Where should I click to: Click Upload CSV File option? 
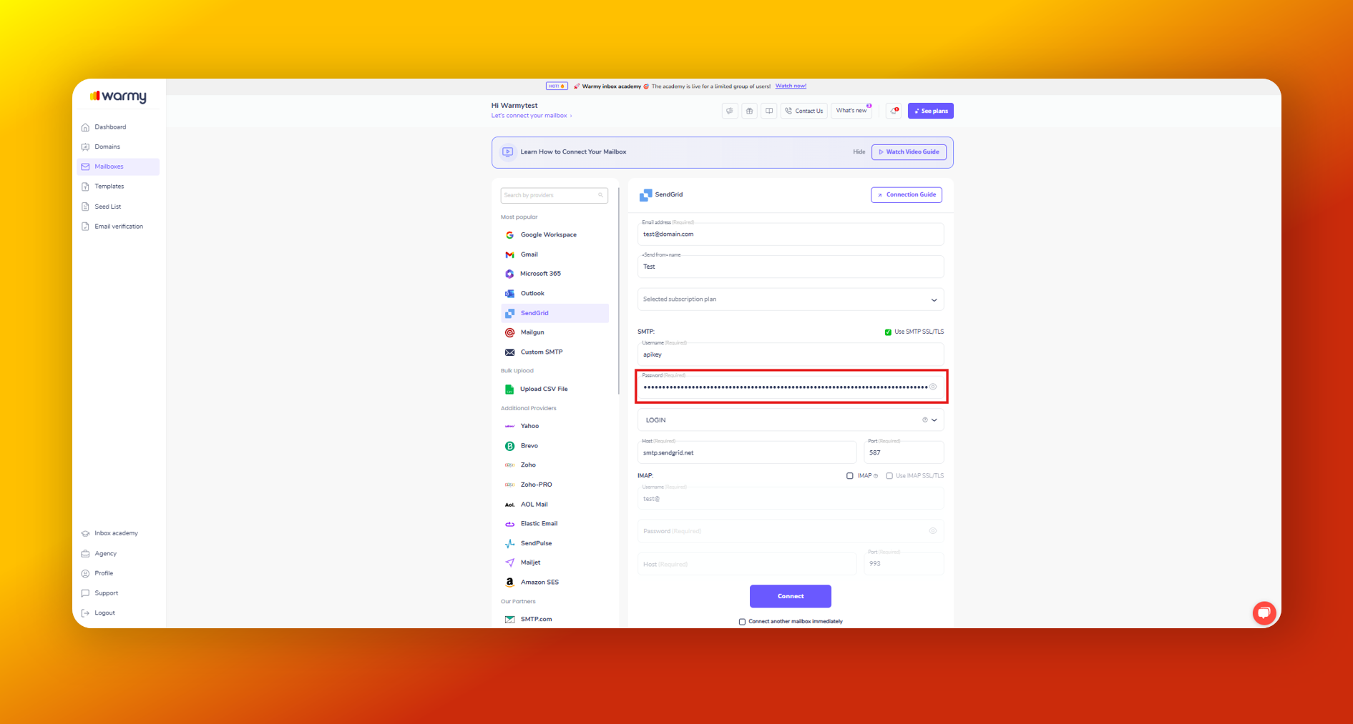555,389
